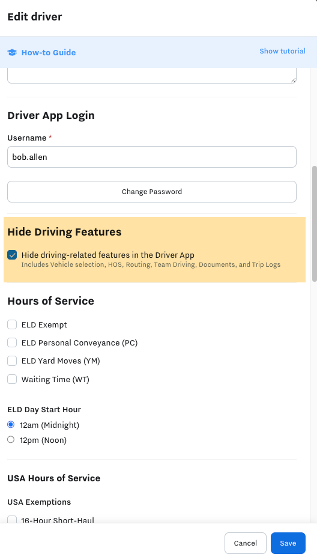Click the Cancel button
This screenshot has width=317, height=557.
(x=246, y=543)
